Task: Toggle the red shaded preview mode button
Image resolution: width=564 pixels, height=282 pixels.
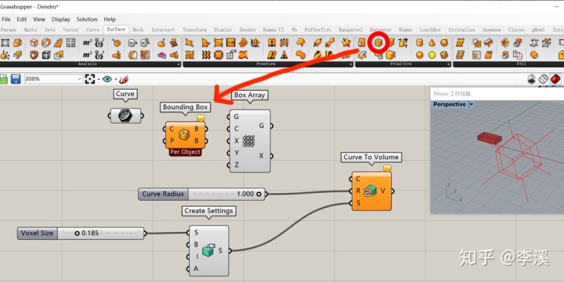Action: click(x=555, y=79)
